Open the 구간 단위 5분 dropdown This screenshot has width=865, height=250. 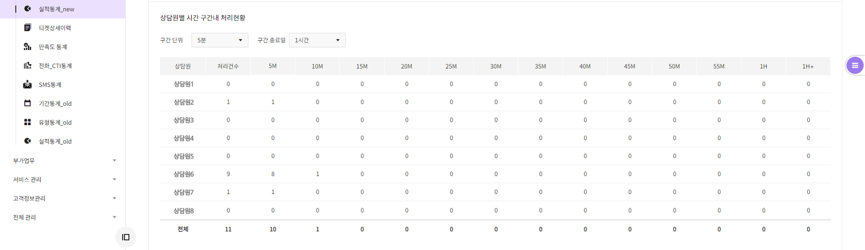tap(220, 40)
